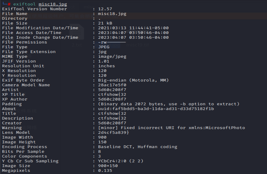Click the Camera Model Name value 28ac17e5f0
267x174 pixels.
point(112,85)
